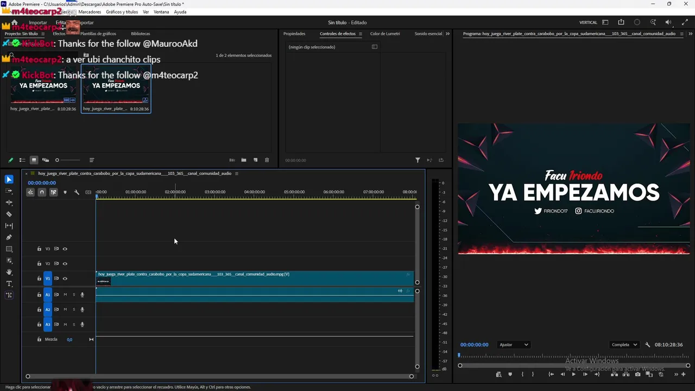Click the Export Frame camera icon
This screenshot has height=391, width=695.
coord(637,374)
